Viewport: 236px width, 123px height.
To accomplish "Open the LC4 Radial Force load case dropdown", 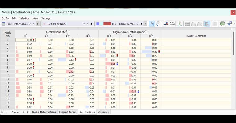I will point(138,24).
